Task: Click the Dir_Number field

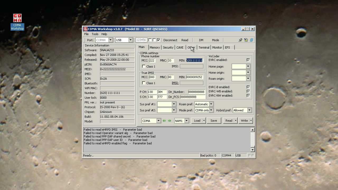Action: click(x=196, y=92)
